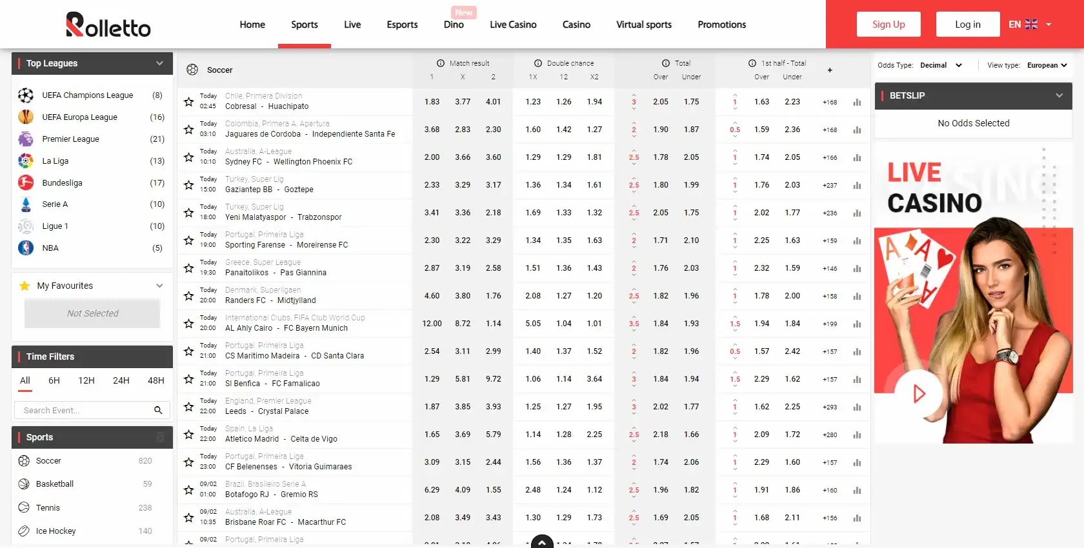This screenshot has width=1084, height=548.
Task: Open the View type European dropdown
Action: click(1047, 65)
